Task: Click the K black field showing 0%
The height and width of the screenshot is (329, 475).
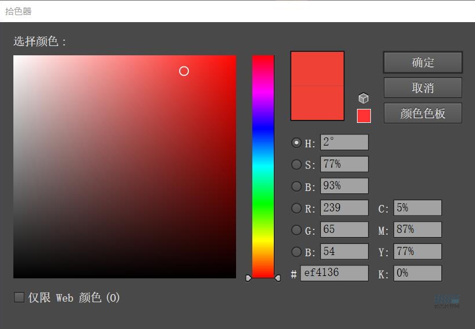Action: click(418, 273)
